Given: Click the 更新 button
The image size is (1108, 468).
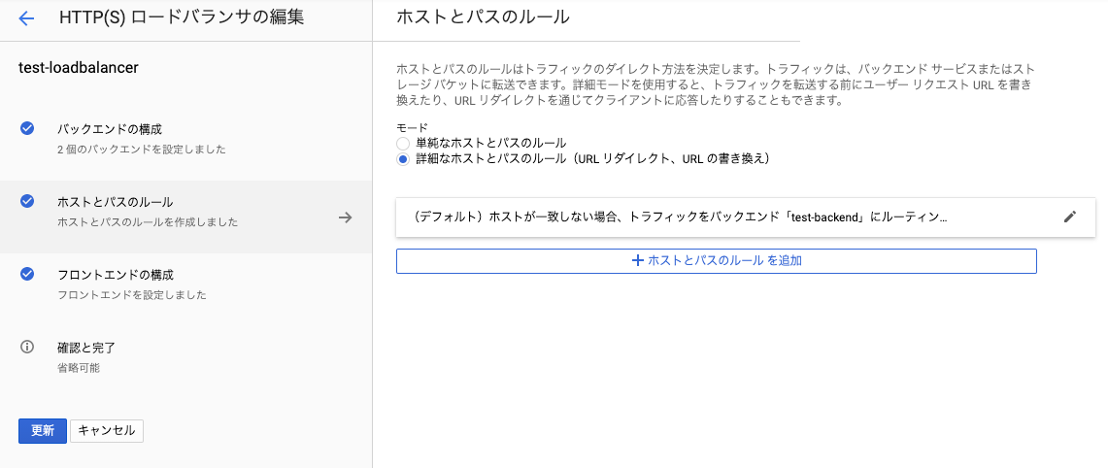Looking at the screenshot, I should click(x=43, y=431).
